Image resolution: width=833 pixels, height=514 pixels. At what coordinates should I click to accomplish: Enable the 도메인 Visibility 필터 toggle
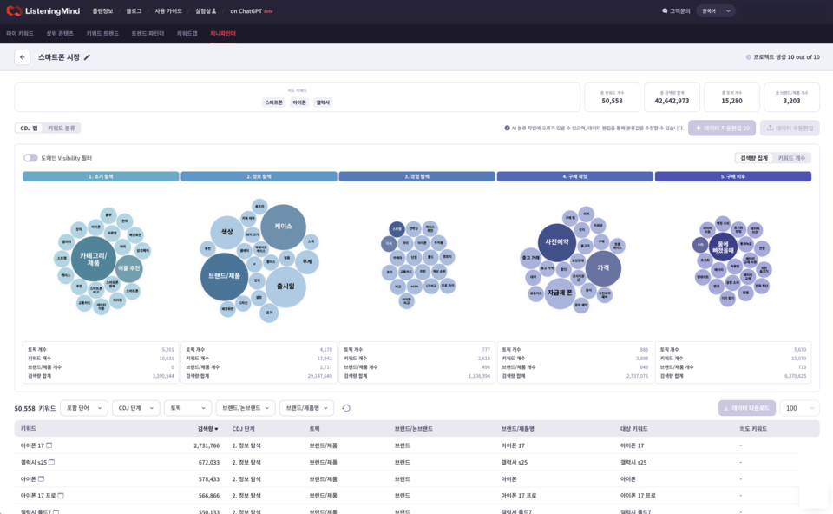click(x=30, y=158)
